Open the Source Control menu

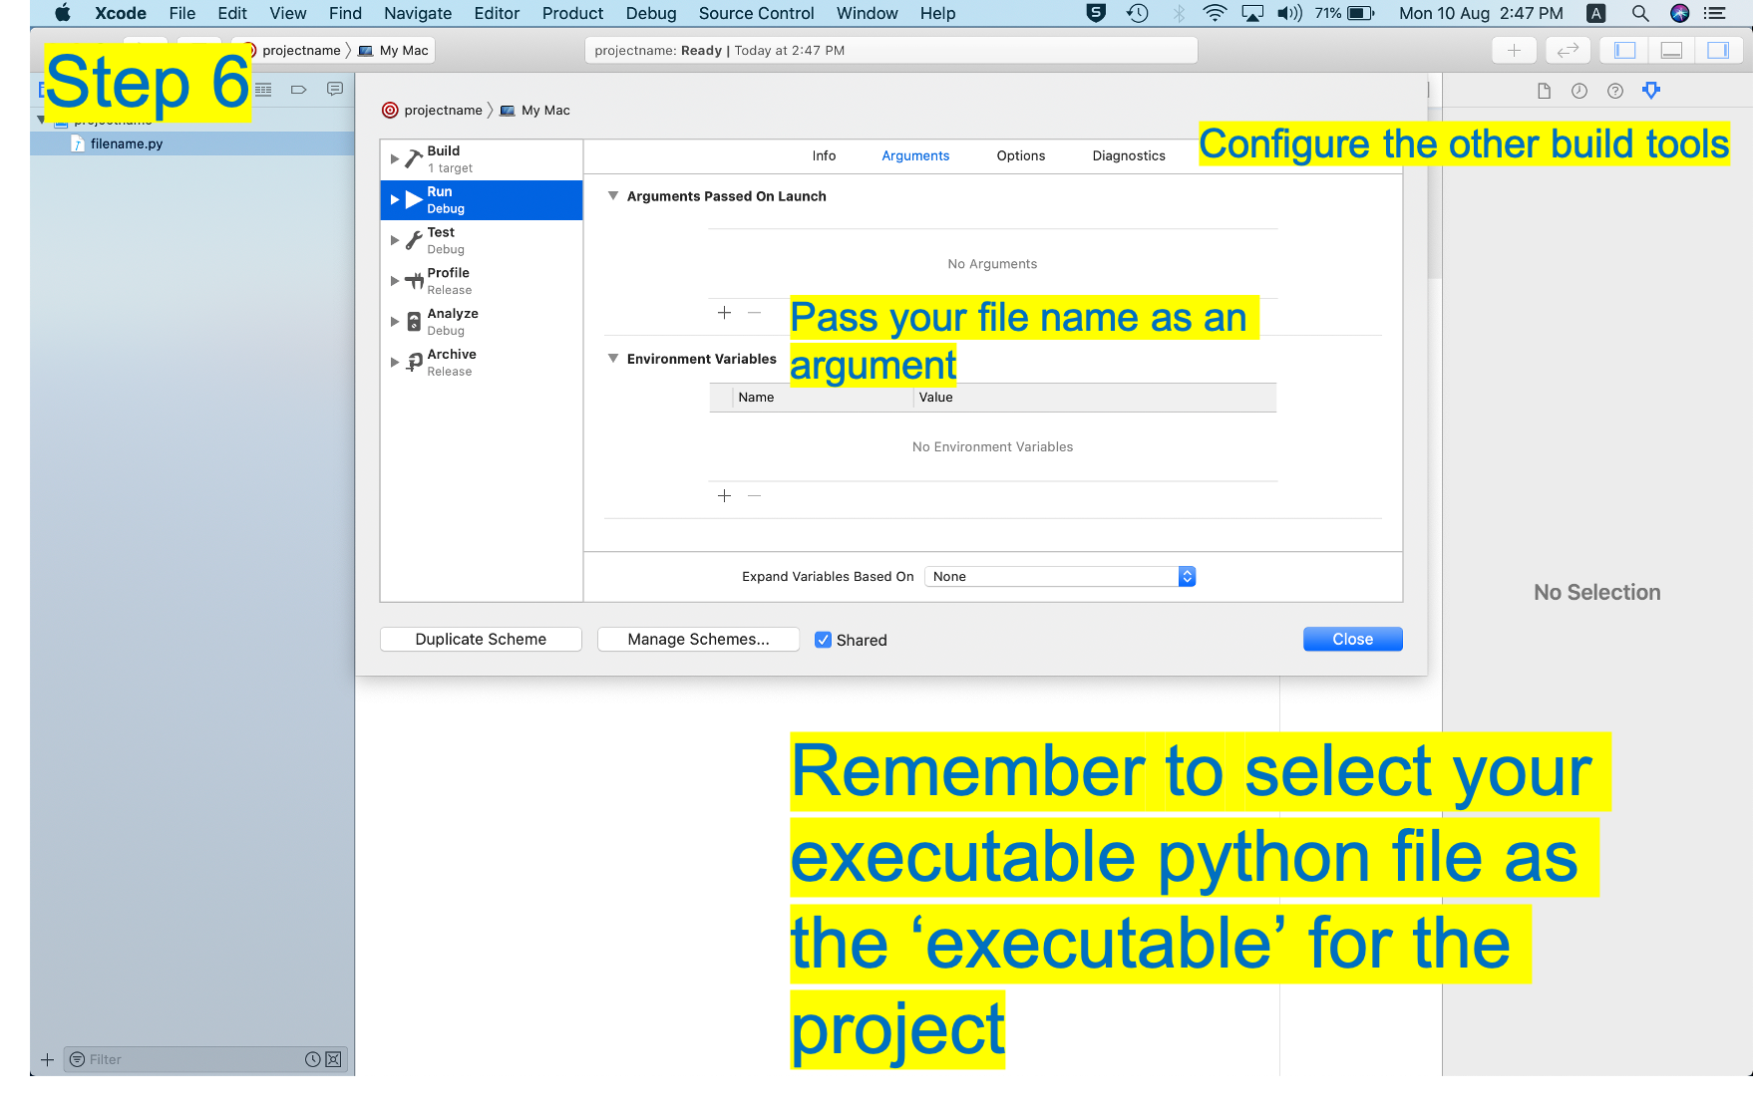click(756, 13)
